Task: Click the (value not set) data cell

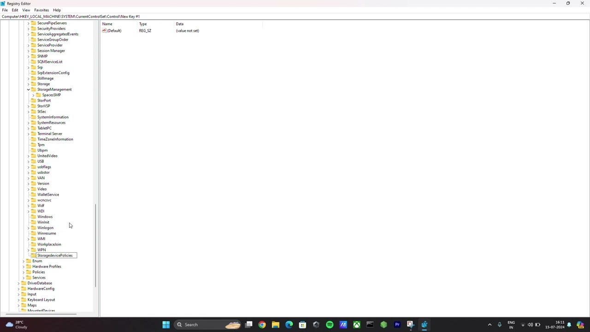Action: [187, 30]
